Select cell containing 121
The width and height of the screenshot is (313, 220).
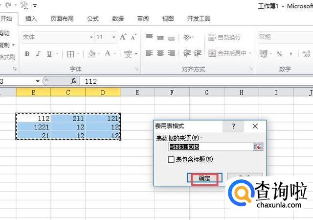(x=103, y=119)
